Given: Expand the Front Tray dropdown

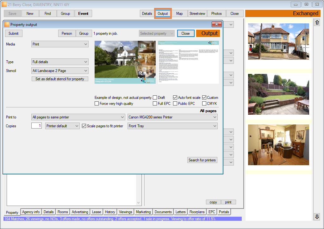Looking at the screenshot, I should coord(172,126).
